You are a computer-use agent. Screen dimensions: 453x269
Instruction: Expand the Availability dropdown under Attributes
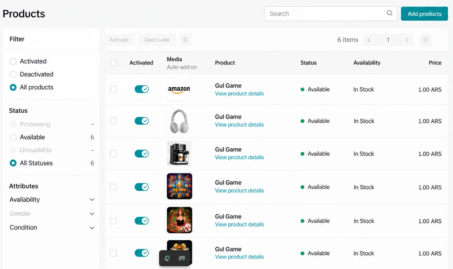(x=52, y=200)
